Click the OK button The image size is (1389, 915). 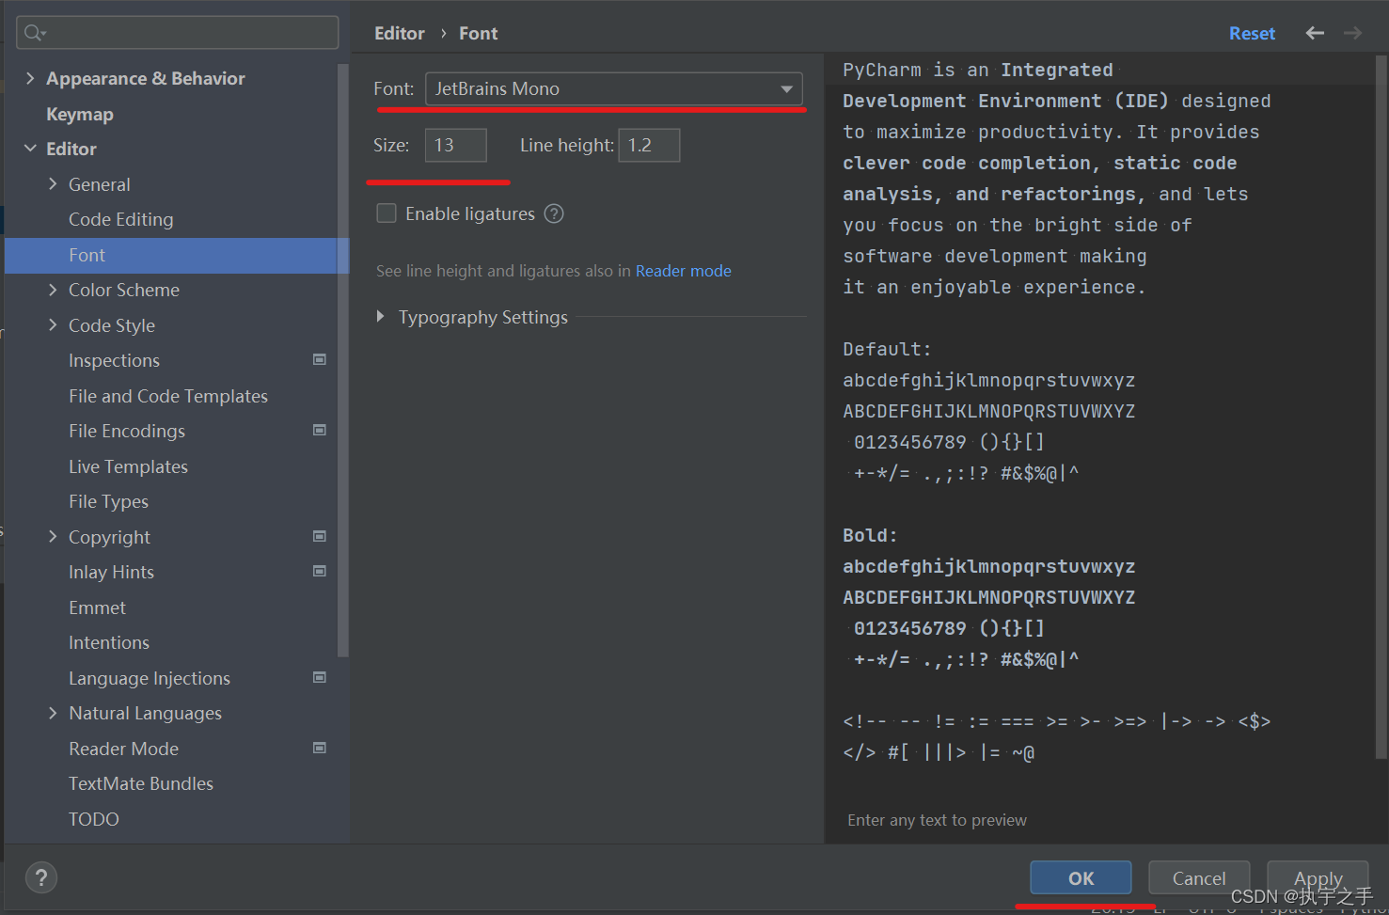tap(1081, 877)
